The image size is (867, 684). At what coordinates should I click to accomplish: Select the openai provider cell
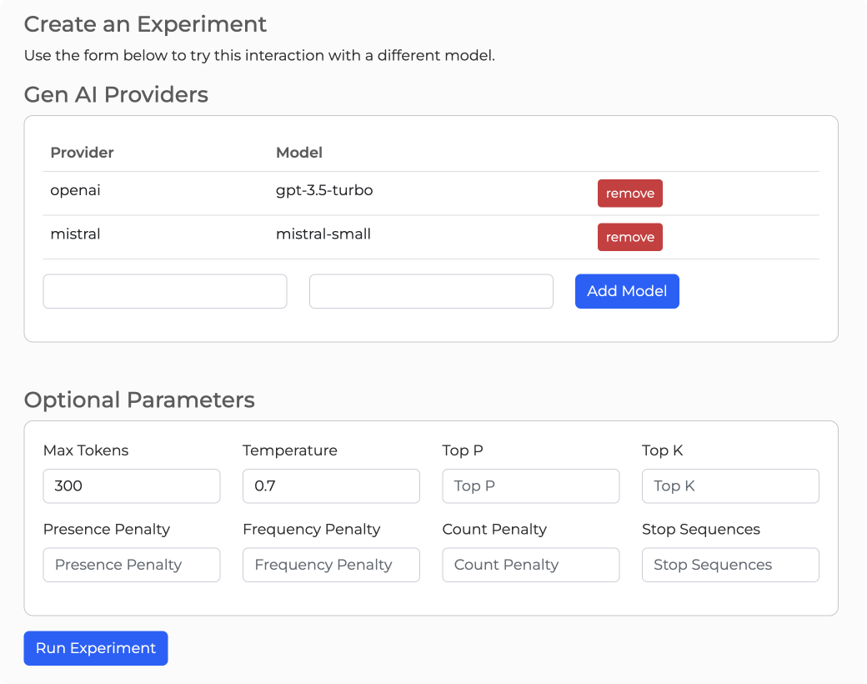tap(75, 190)
